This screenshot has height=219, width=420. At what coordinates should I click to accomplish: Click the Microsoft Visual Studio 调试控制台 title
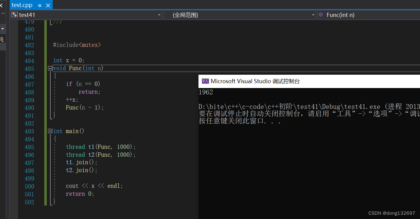(x=255, y=81)
